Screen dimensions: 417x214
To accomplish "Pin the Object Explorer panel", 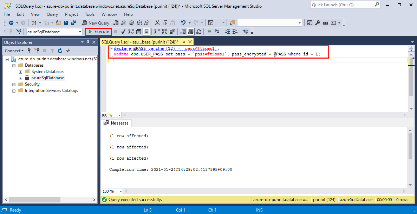I will coord(88,42).
